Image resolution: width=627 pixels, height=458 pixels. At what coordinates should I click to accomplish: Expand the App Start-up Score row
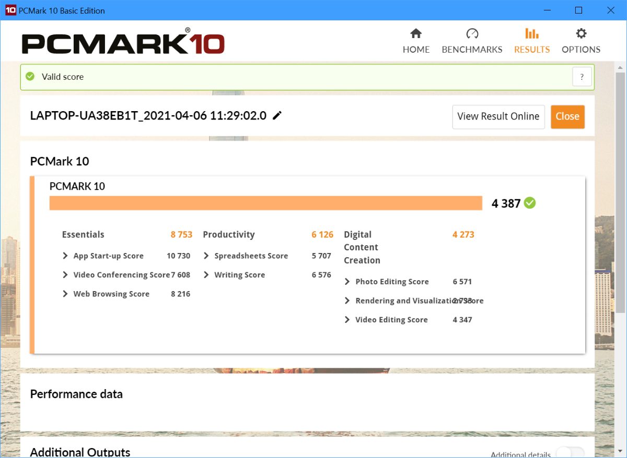[x=65, y=256]
